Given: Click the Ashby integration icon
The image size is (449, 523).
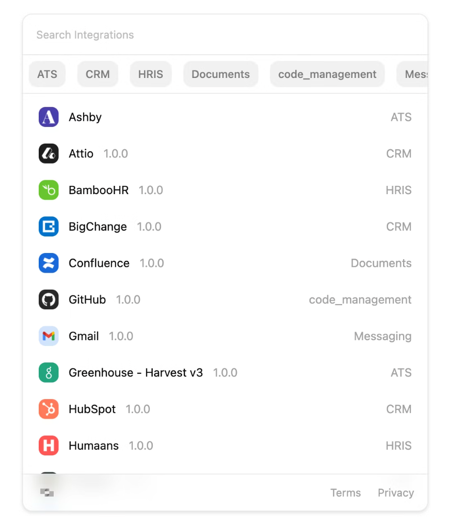Looking at the screenshot, I should (48, 117).
